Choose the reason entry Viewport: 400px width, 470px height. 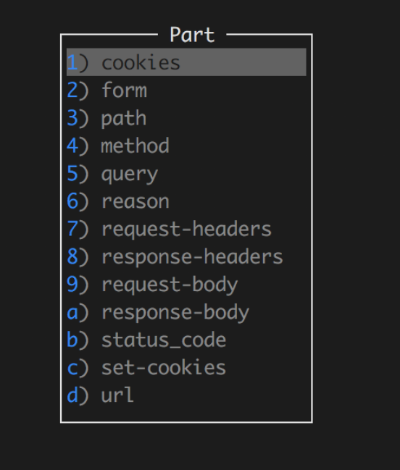(x=186, y=201)
